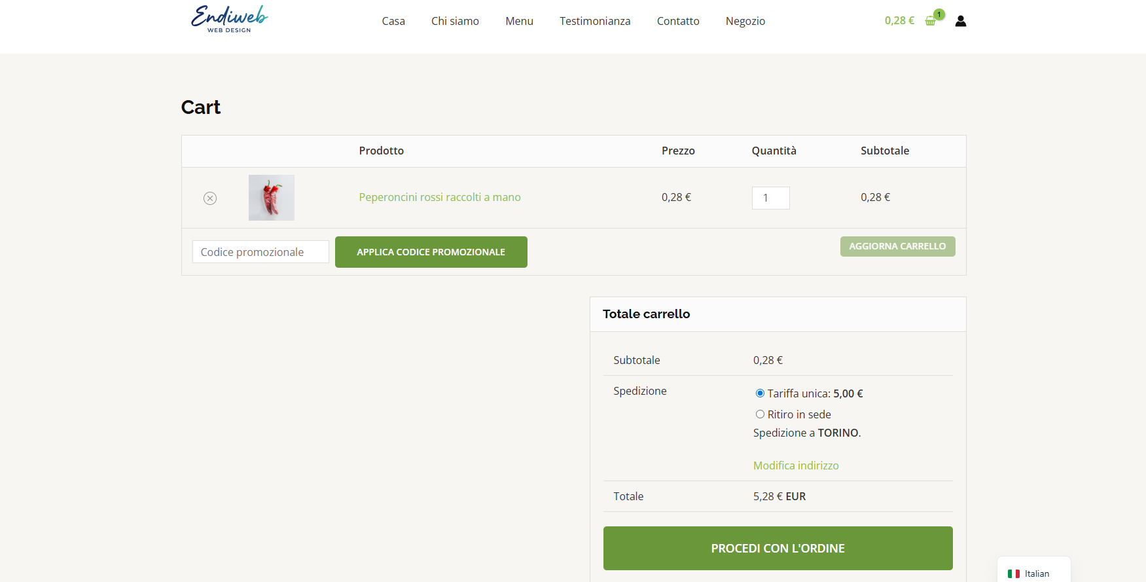Open the Casa menu item
The image size is (1146, 582).
(393, 21)
